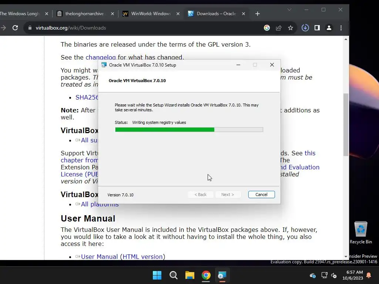Open the SHA256 checksums link
The image size is (379, 284).
(87, 97)
